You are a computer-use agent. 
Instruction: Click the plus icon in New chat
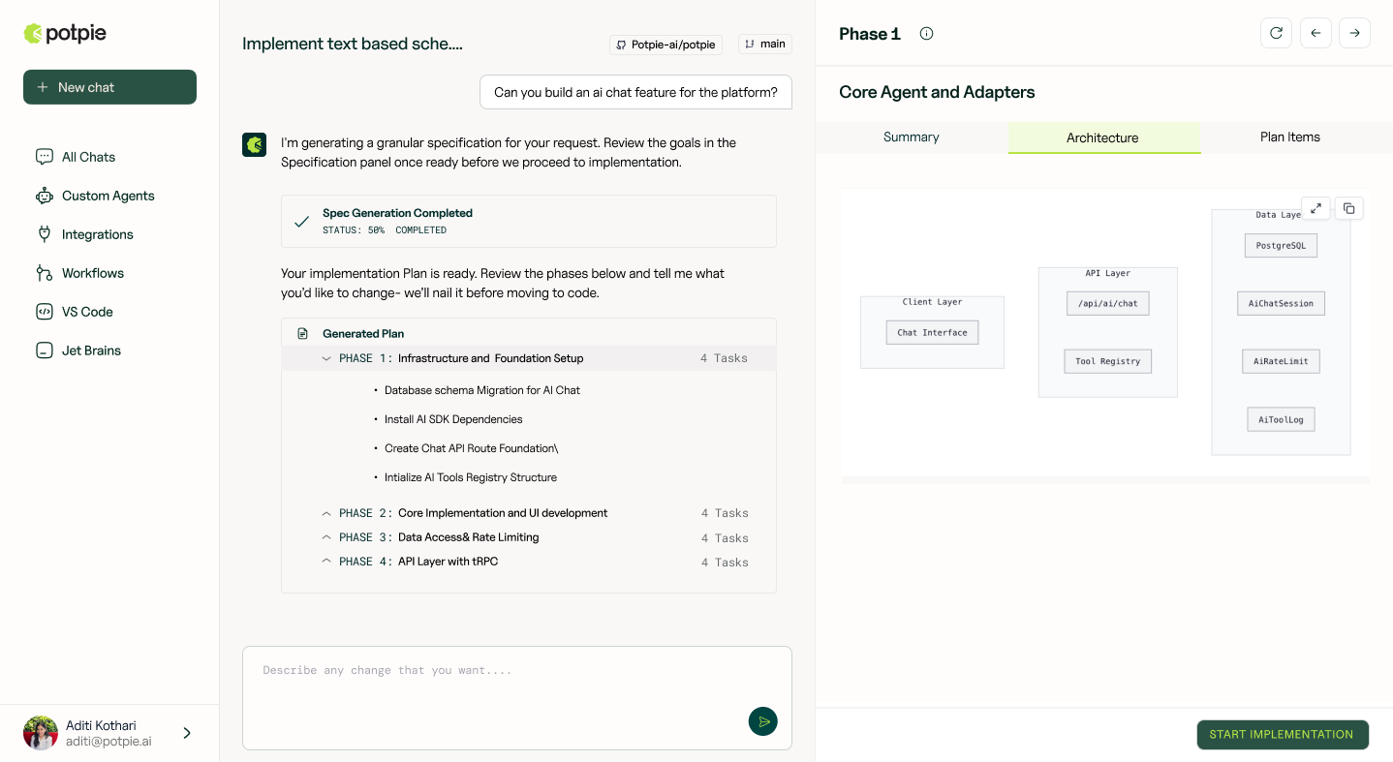tap(42, 87)
